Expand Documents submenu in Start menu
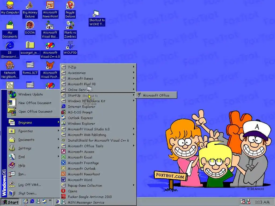The width and height of the screenshot is (275, 206). click(34, 139)
